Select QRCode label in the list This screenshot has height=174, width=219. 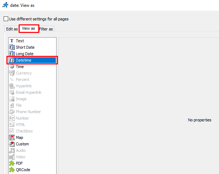pos(23,170)
